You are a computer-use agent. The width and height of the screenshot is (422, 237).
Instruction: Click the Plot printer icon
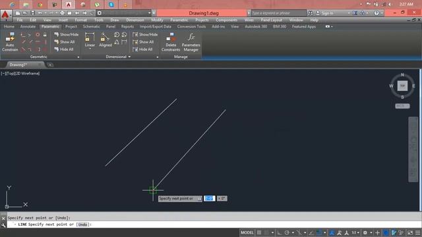click(63, 13)
